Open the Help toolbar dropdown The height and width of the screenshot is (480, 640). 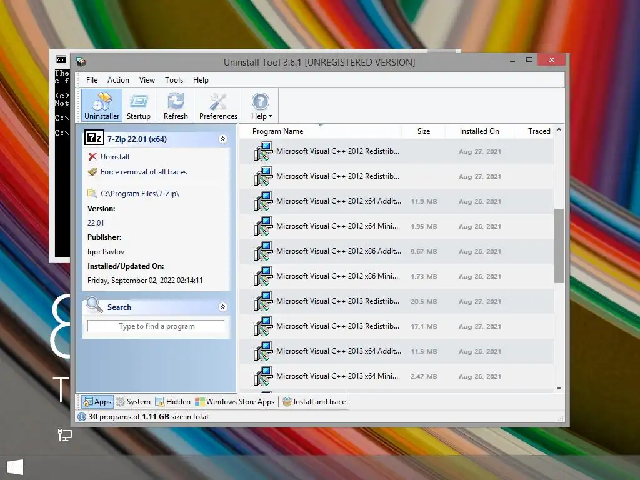coord(261,105)
